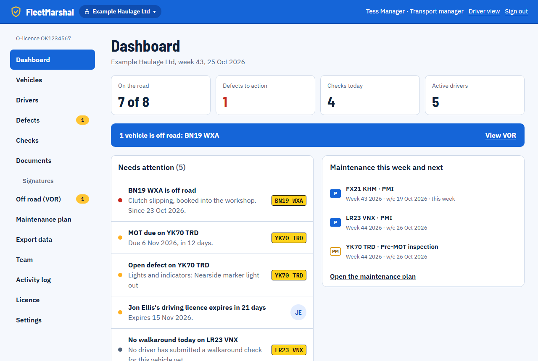Click 'FX21 KHM · PMI' maintenance entry
The width and height of the screenshot is (538, 361).
coord(423,194)
